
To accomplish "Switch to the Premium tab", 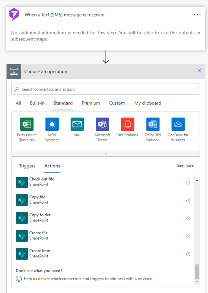I will [91, 103].
